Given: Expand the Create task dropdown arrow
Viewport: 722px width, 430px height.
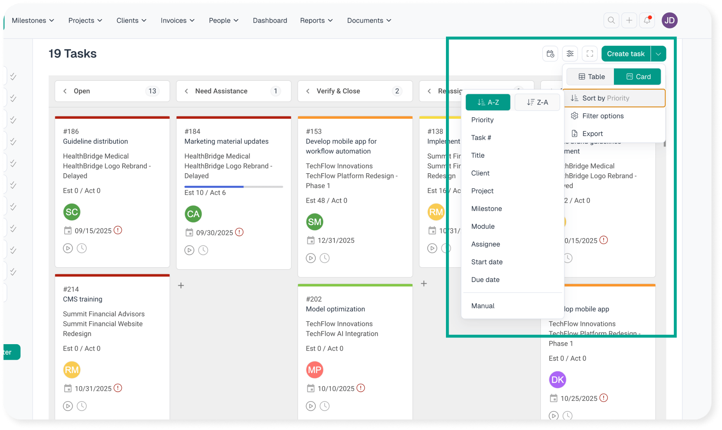Looking at the screenshot, I should (x=658, y=54).
